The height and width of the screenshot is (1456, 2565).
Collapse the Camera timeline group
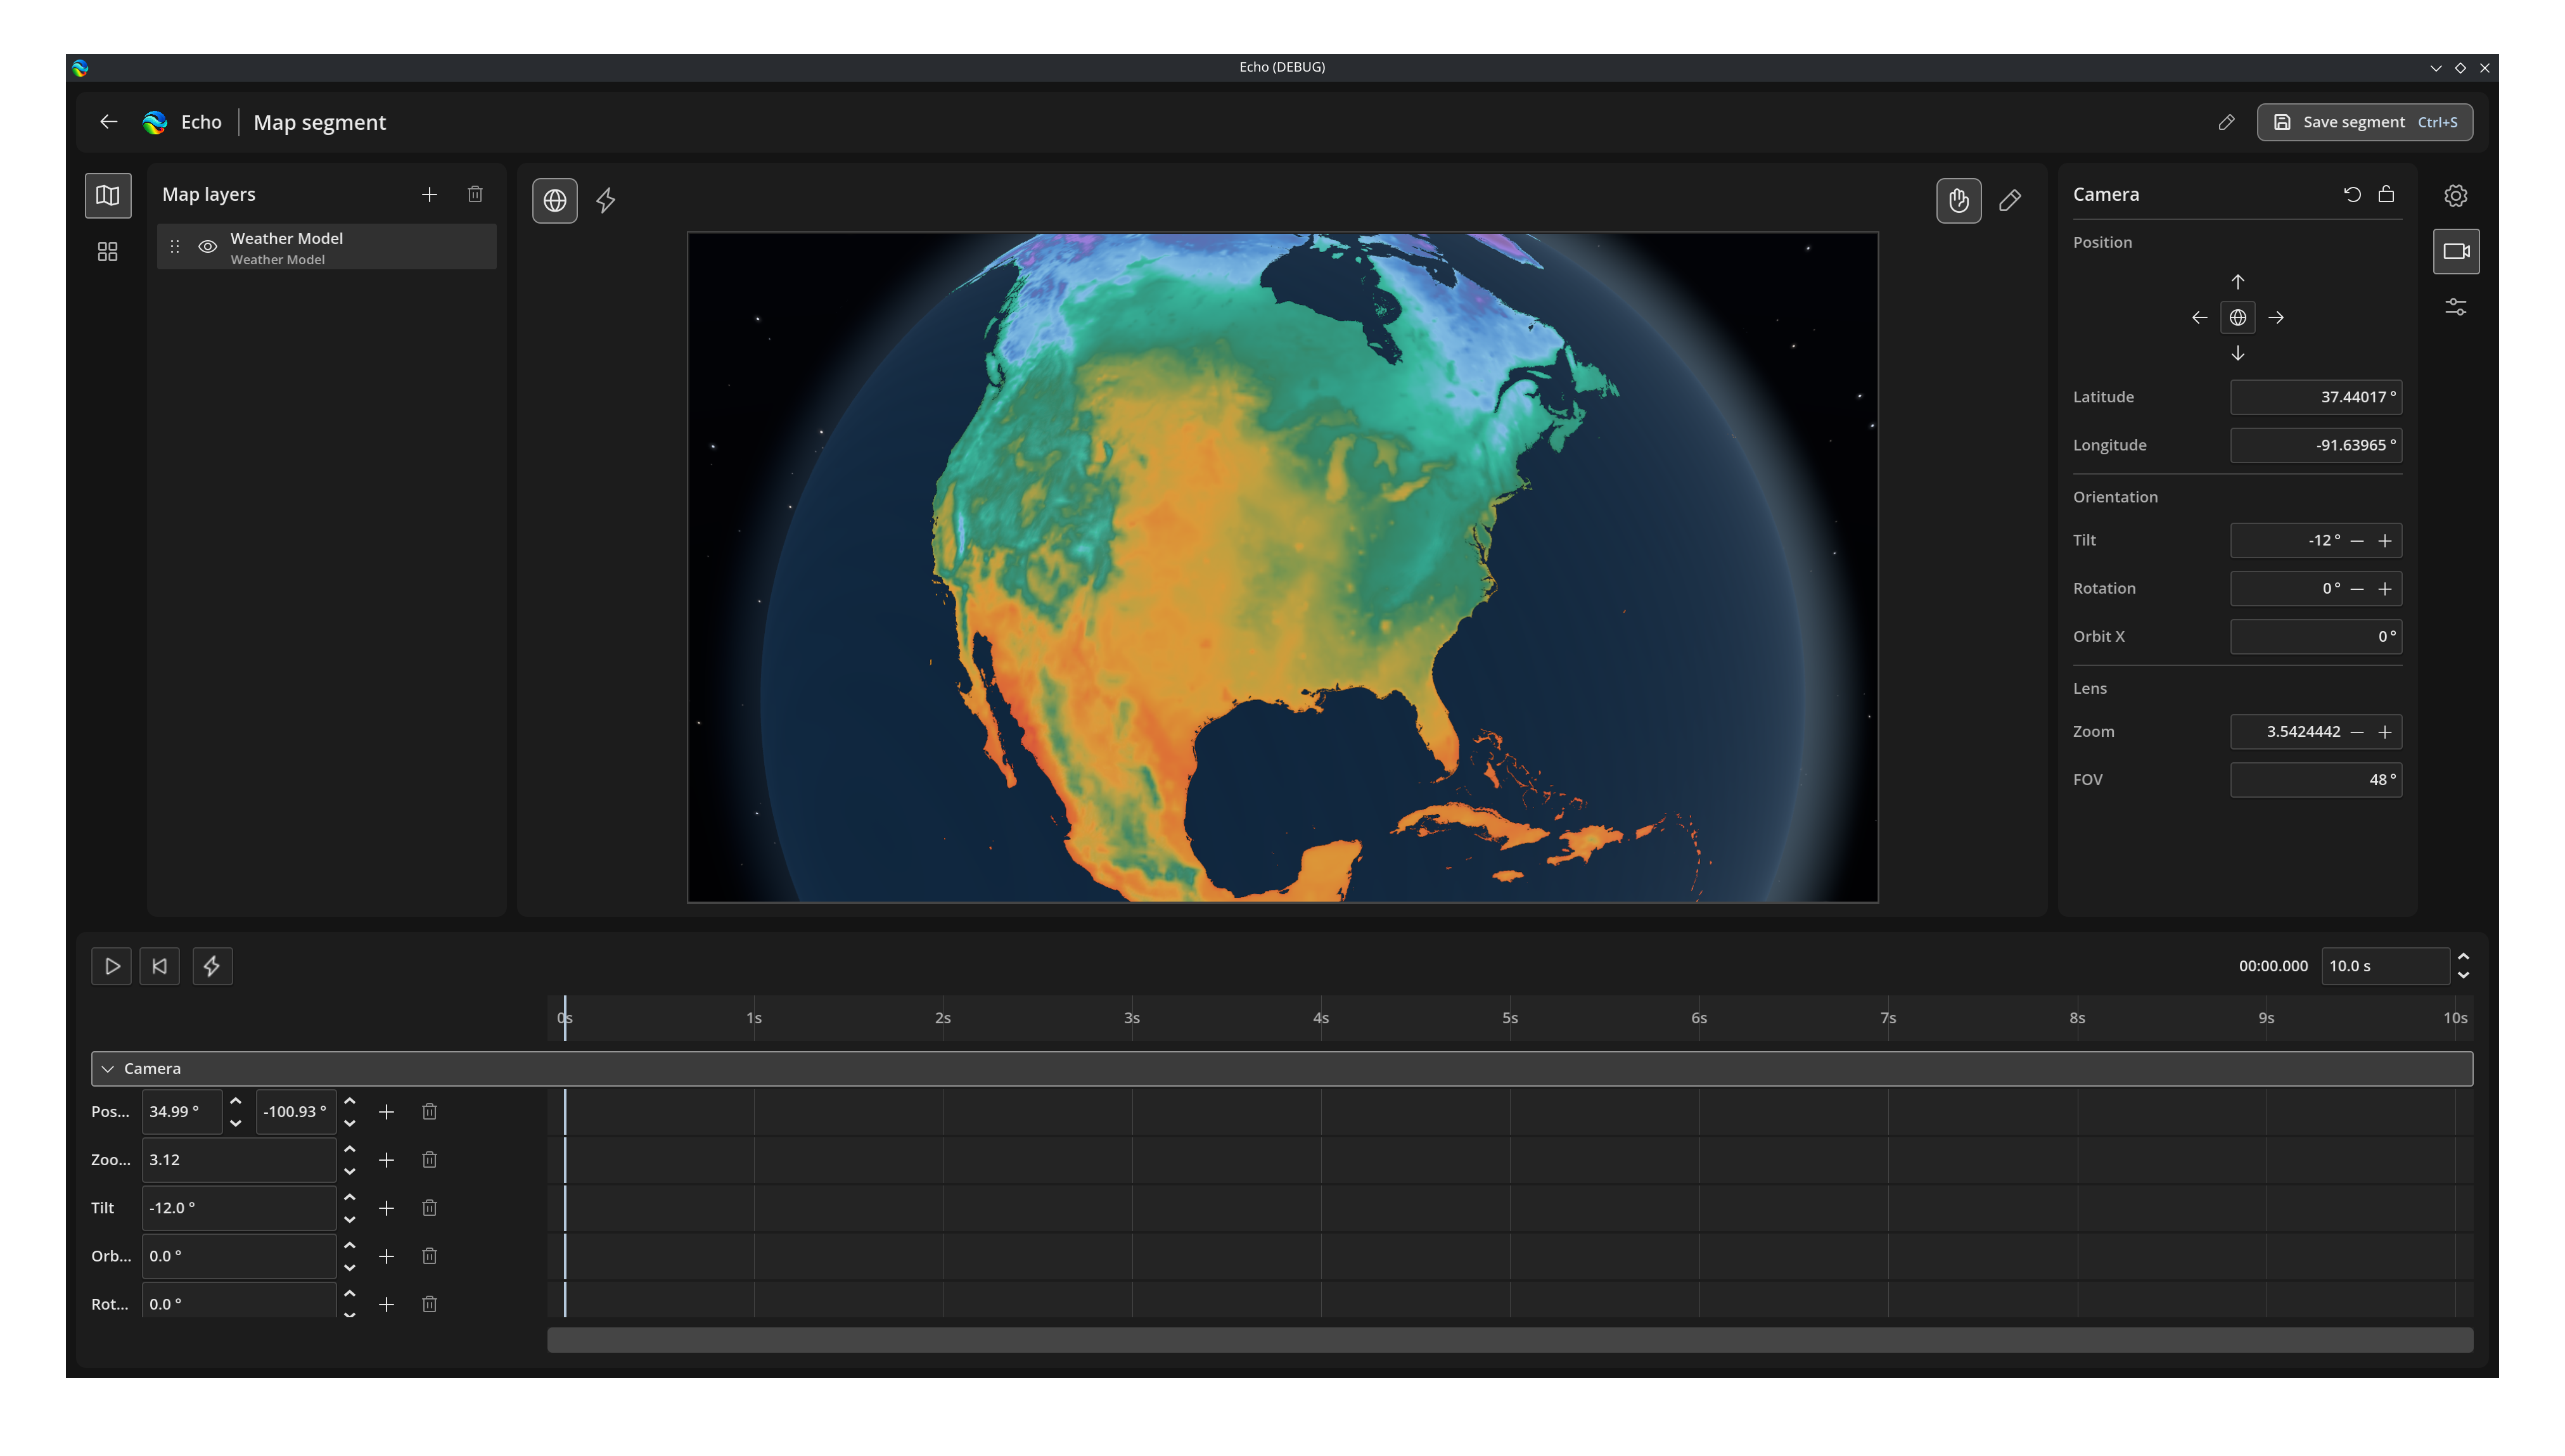tap(108, 1069)
